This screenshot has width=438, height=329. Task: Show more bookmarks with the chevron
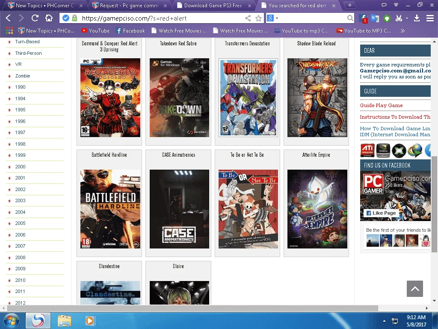point(402,31)
